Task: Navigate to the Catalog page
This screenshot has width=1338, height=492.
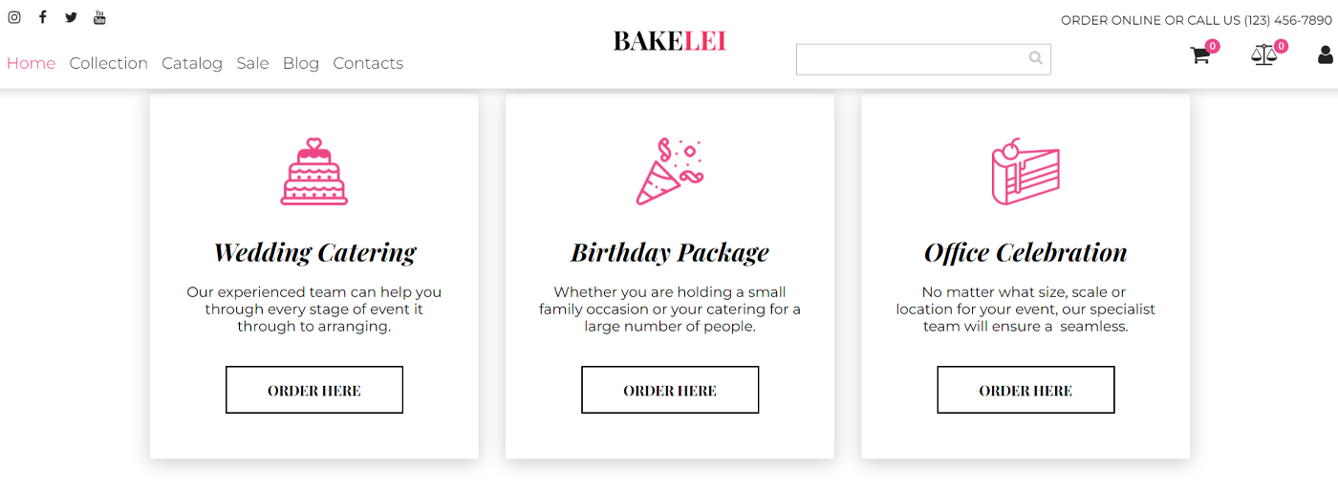Action: (x=192, y=63)
